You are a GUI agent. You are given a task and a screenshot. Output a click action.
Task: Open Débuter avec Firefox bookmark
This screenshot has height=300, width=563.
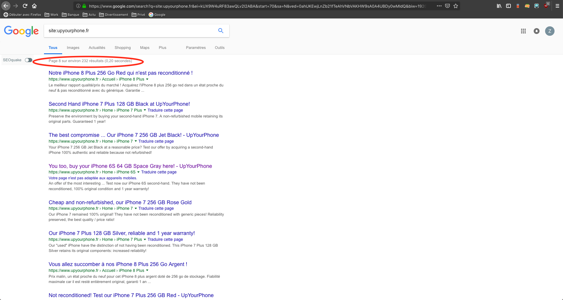(x=22, y=15)
